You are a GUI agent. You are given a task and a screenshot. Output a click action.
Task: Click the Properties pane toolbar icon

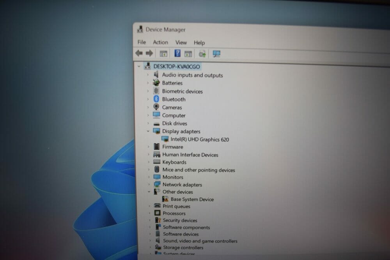188,54
